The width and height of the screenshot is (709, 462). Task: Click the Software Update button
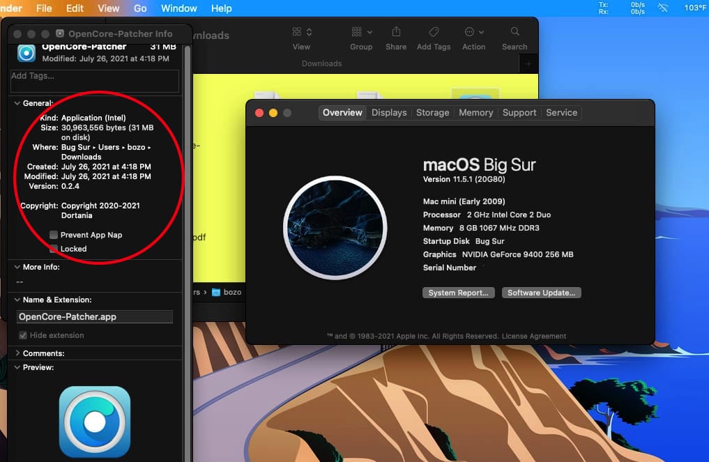[541, 293]
